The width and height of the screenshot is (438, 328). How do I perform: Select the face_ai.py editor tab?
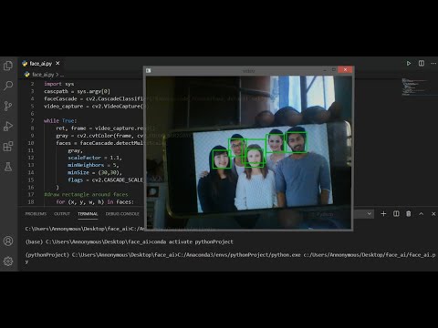coord(41,64)
